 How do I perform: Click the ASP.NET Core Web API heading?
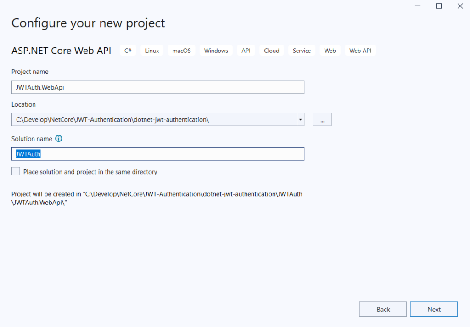pos(62,51)
